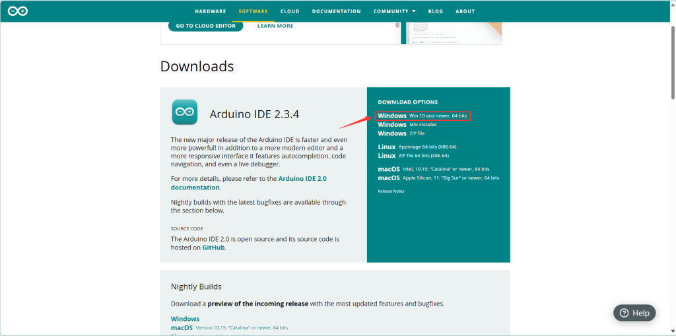Download Windows Win 10 and newer 64 bits
Screen dimensions: 676x336
[x=422, y=116]
